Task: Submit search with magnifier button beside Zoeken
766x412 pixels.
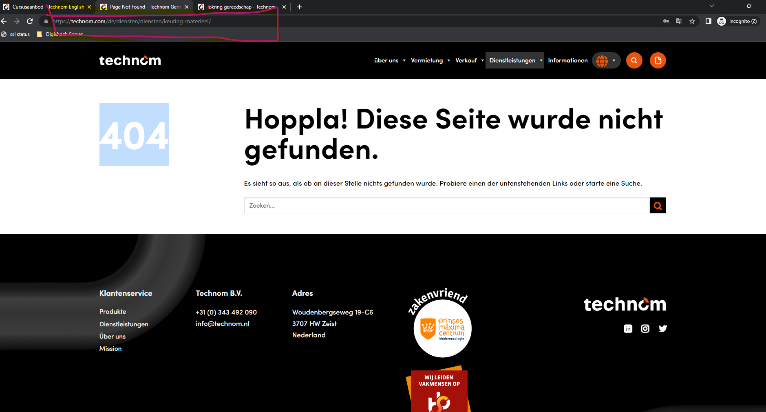Action: (x=658, y=206)
